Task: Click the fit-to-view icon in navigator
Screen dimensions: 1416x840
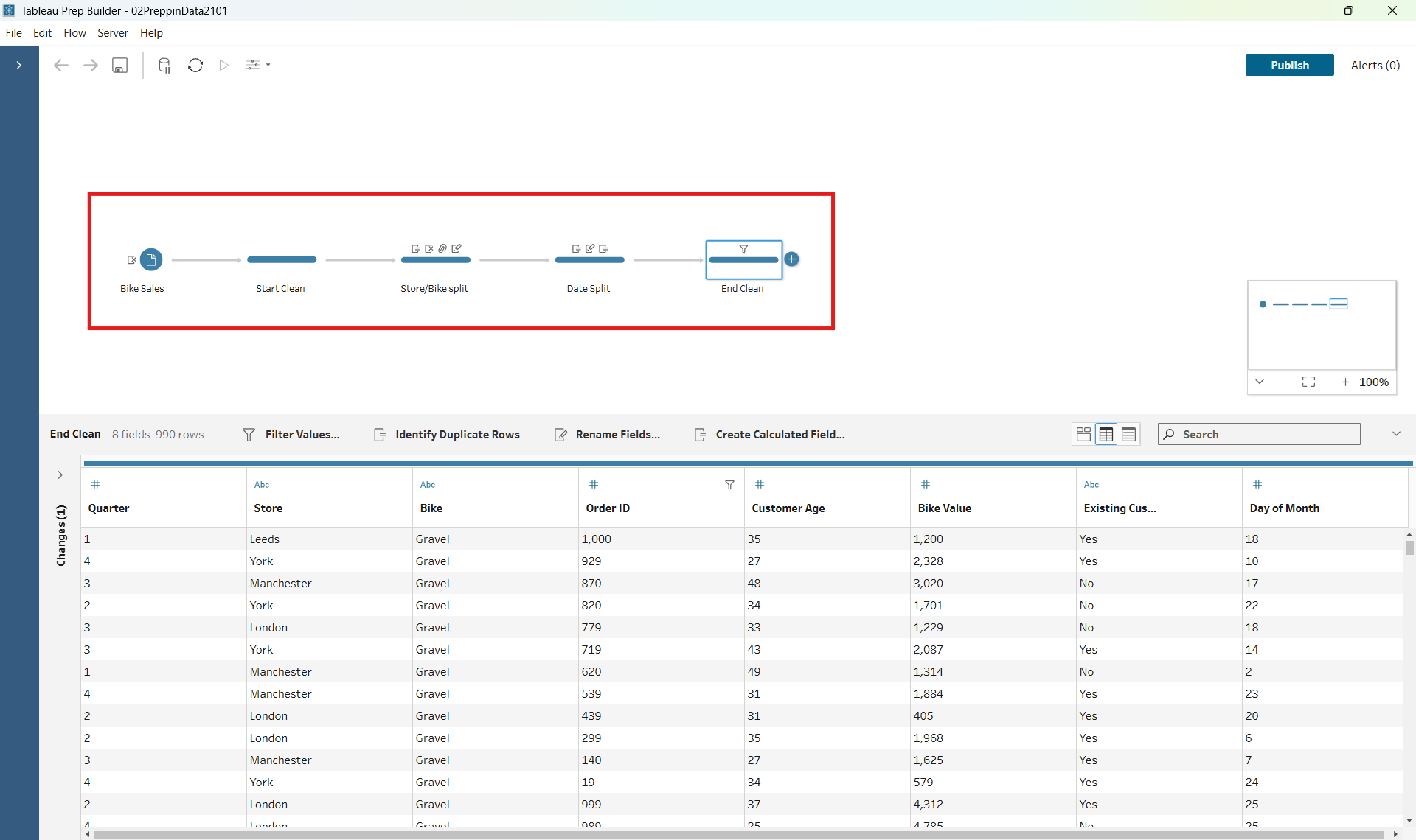Action: click(x=1308, y=382)
